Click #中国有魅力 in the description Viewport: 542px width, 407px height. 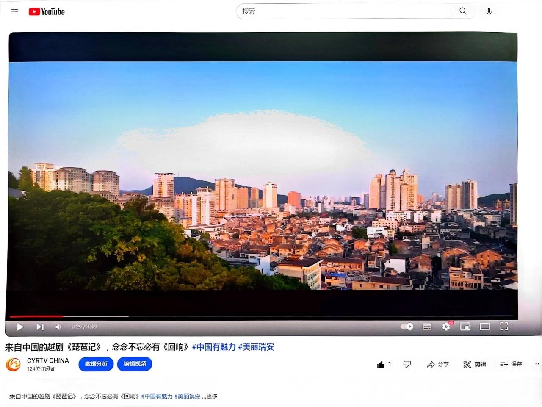click(x=157, y=396)
